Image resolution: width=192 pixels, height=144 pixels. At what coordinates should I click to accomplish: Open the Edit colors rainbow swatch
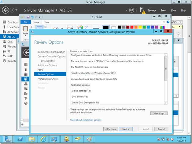coord(162,27)
